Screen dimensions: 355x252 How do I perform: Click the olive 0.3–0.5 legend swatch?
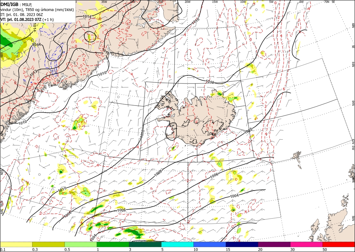(x=48, y=244)
